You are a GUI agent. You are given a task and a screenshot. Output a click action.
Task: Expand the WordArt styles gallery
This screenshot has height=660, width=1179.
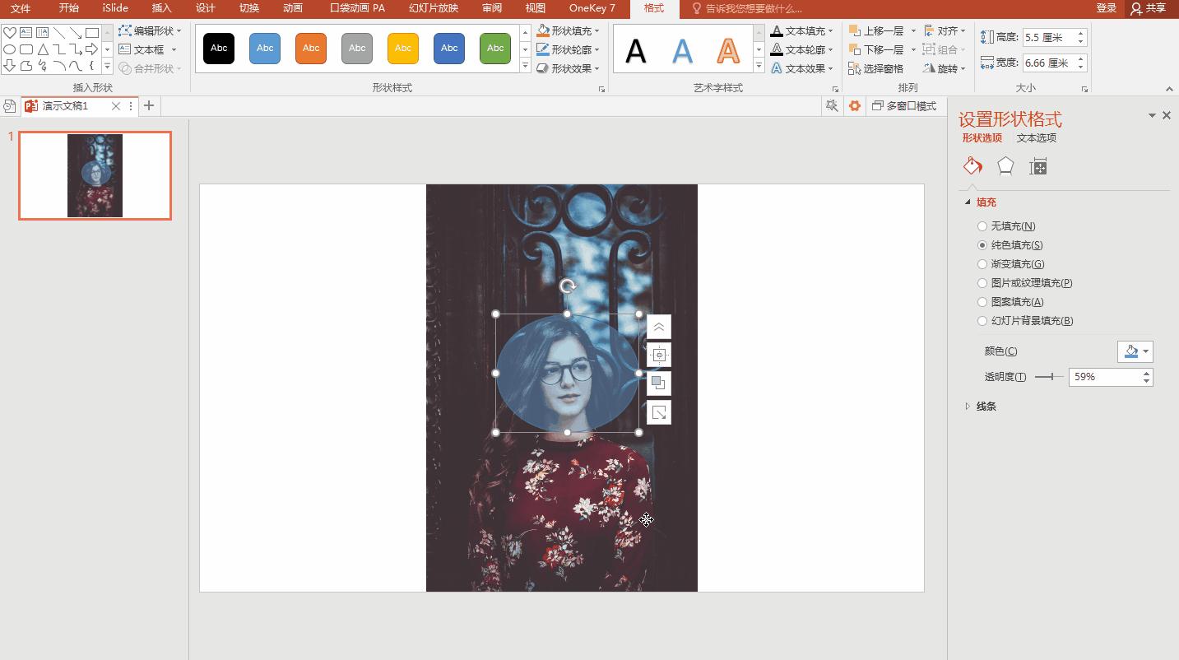(x=759, y=67)
